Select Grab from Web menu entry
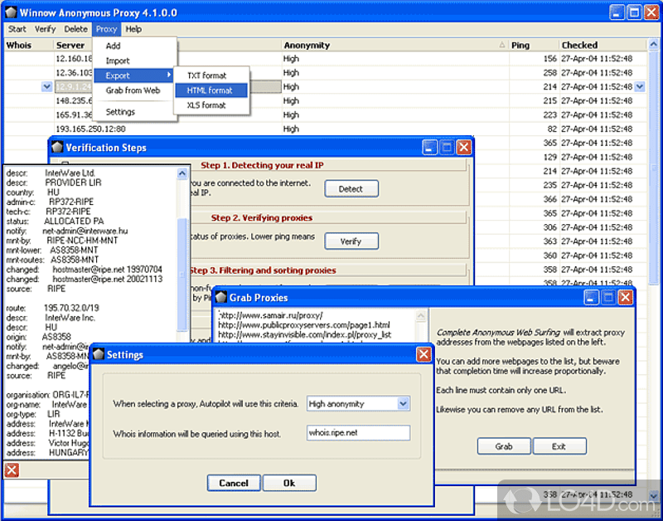Viewport: 663px width, 521px height. [133, 90]
